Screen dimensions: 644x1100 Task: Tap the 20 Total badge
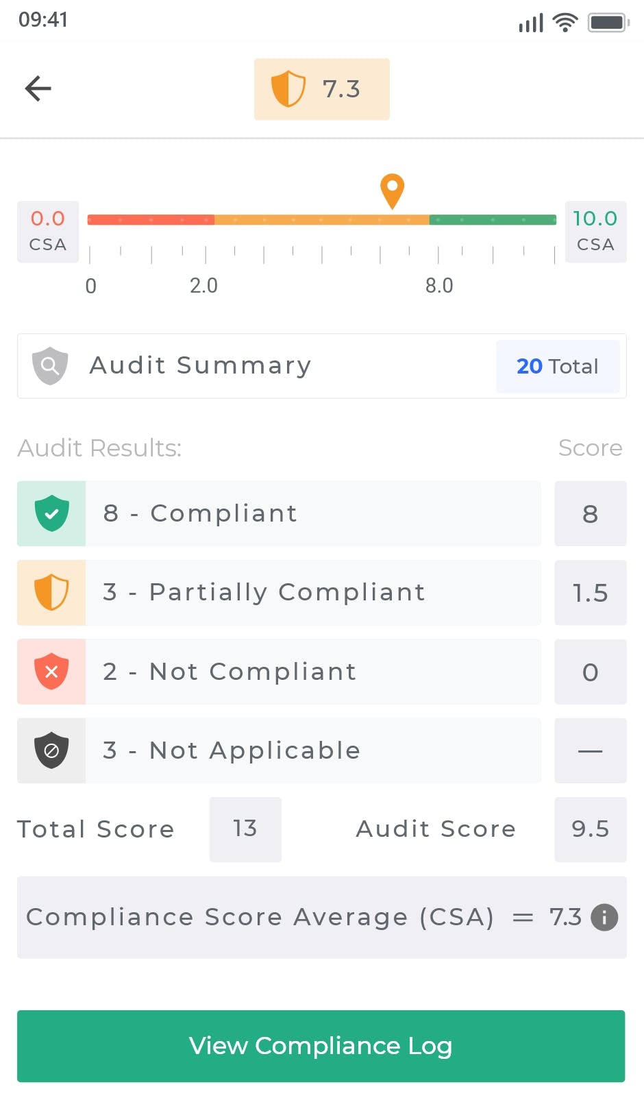557,366
